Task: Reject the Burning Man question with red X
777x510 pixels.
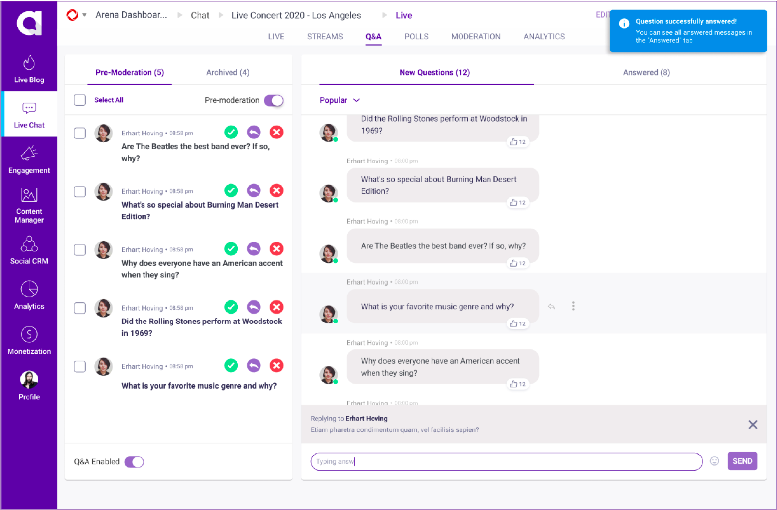Action: 276,190
